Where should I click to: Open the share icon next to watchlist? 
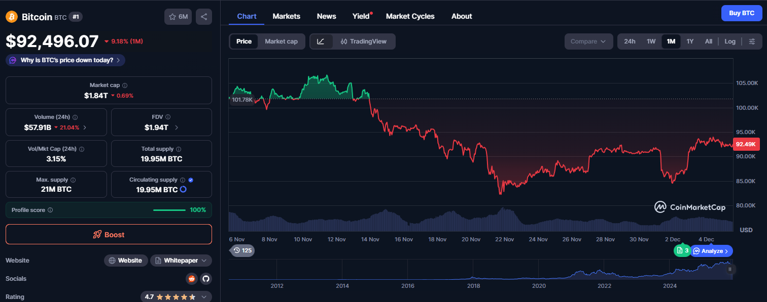(204, 17)
